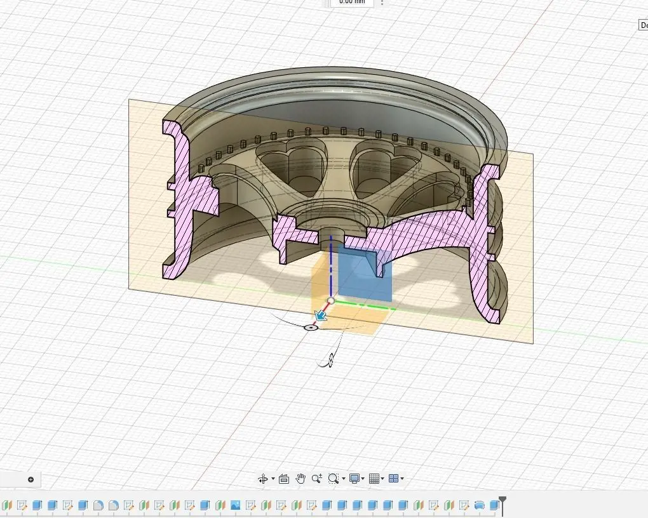The image size is (648, 518).
Task: Open the Grid and Snaps icon
Action: pos(374,479)
